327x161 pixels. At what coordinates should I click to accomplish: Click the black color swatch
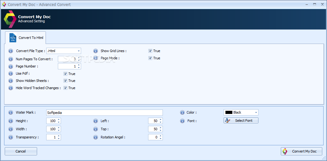click(x=229, y=112)
